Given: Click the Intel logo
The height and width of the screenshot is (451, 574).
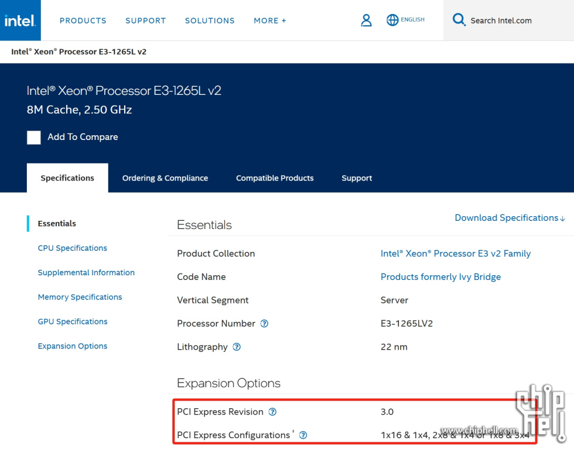Looking at the screenshot, I should (x=20, y=20).
